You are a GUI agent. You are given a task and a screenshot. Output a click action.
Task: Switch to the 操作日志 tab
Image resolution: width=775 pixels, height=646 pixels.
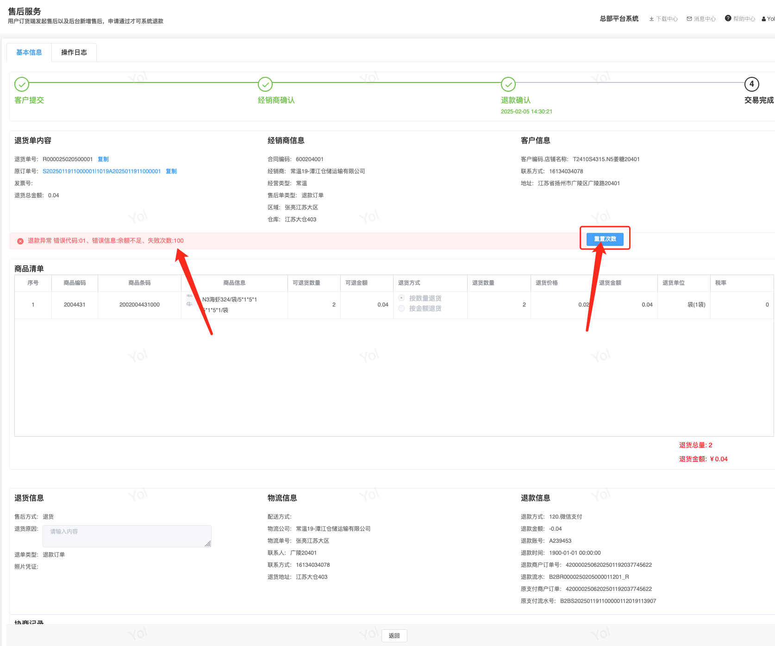point(74,52)
